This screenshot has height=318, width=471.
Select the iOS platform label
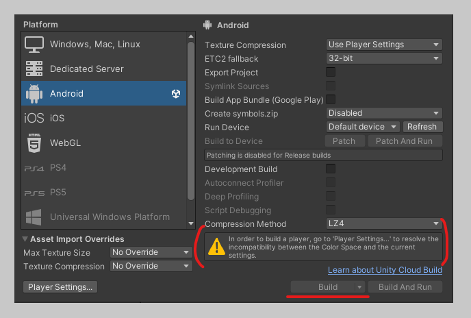coord(57,118)
